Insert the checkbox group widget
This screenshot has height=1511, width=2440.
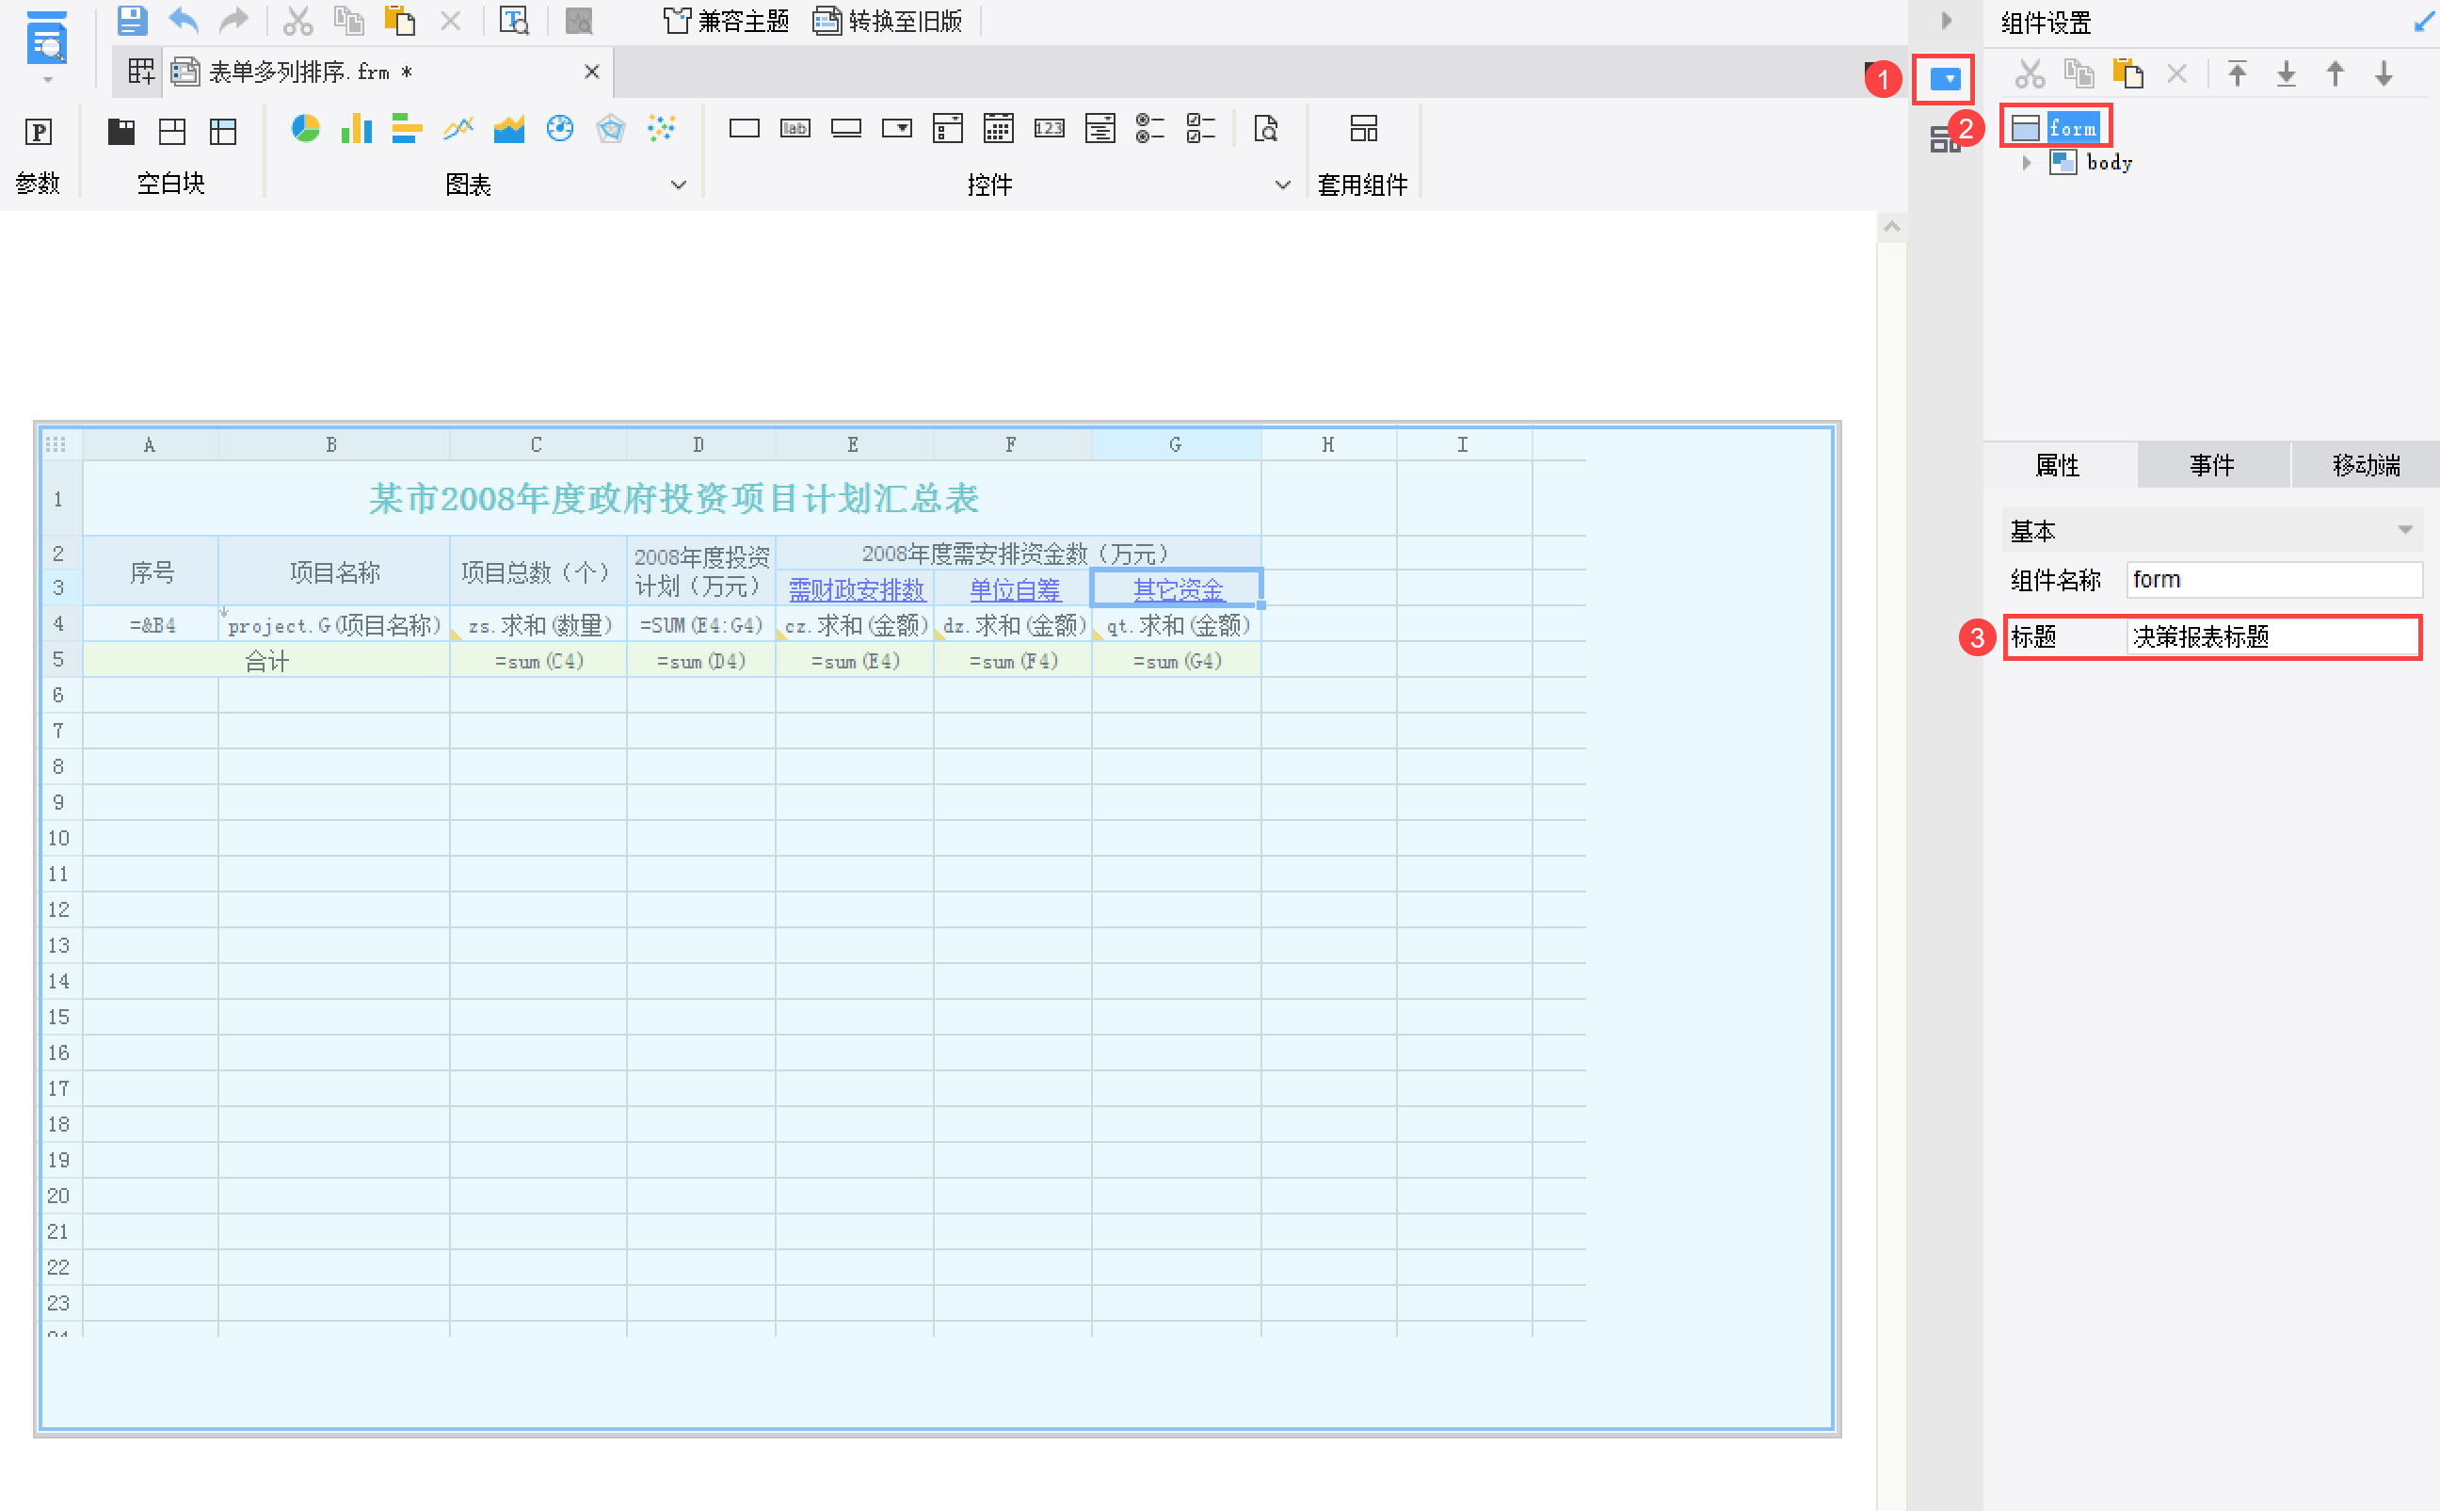pyautogui.click(x=1201, y=129)
